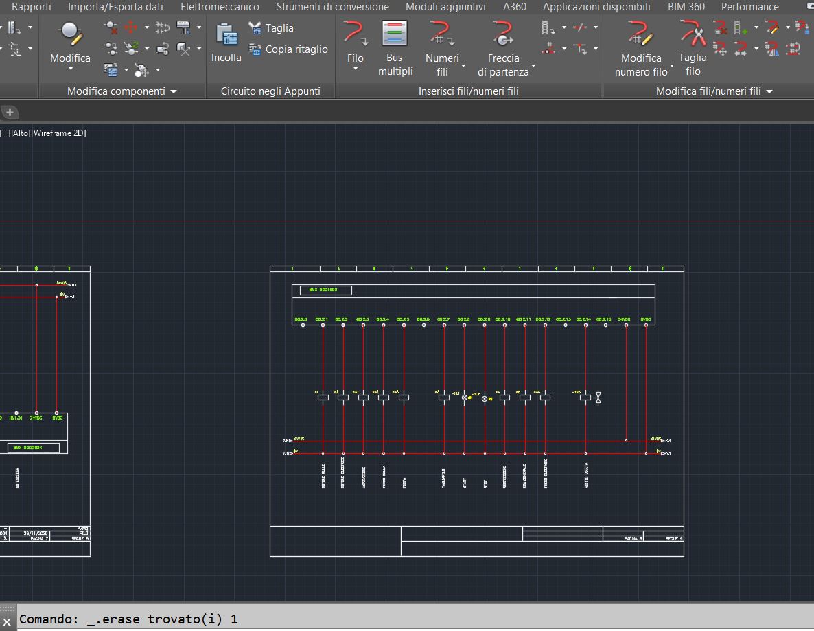The width and height of the screenshot is (814, 631).
Task: Click the Bus multipli wire tool
Action: tap(395, 34)
